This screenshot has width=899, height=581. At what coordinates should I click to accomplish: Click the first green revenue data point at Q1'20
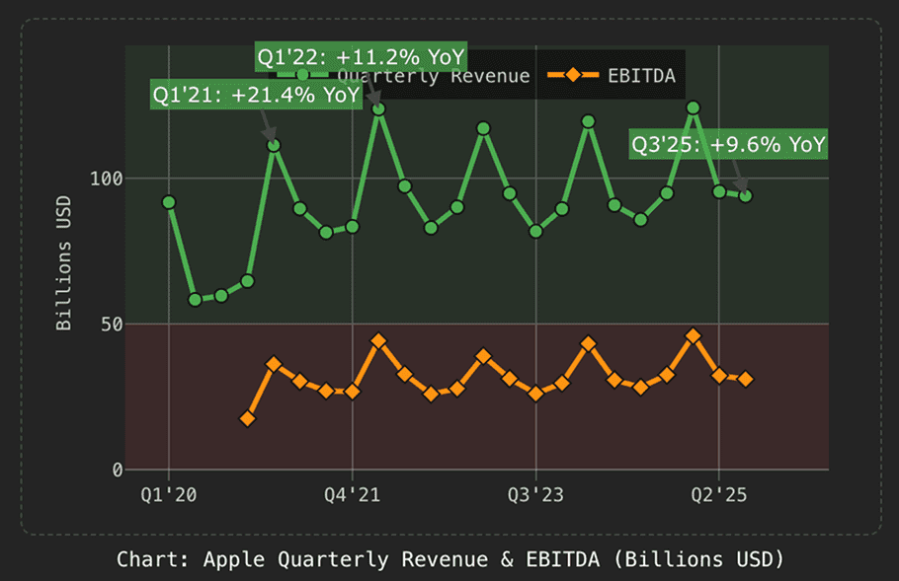[x=170, y=201]
